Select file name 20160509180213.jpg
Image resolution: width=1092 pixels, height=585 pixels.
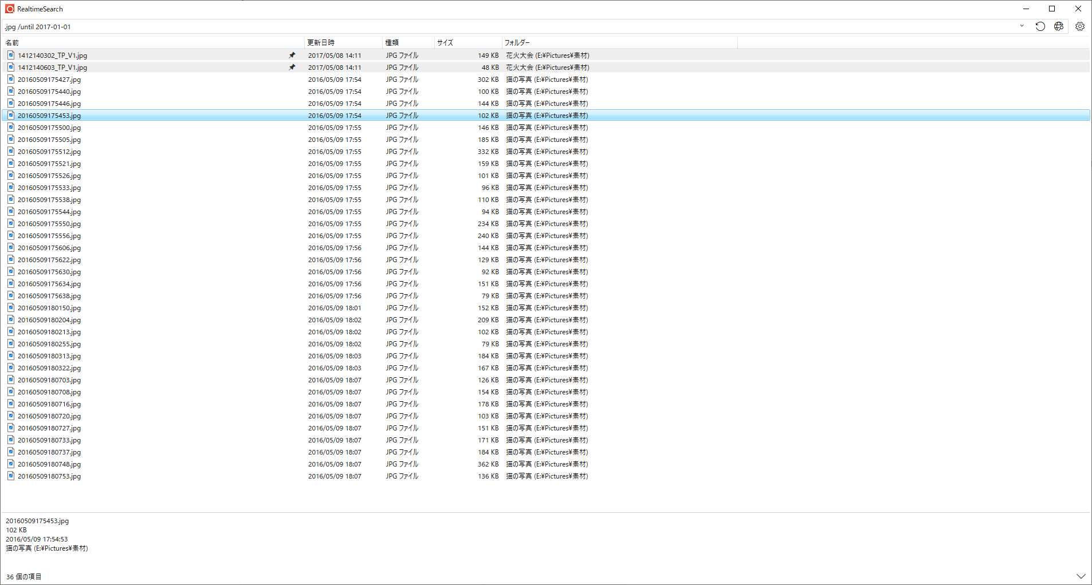(49, 332)
